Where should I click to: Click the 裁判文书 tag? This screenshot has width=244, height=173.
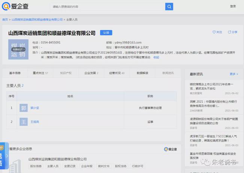(x=104, y=166)
